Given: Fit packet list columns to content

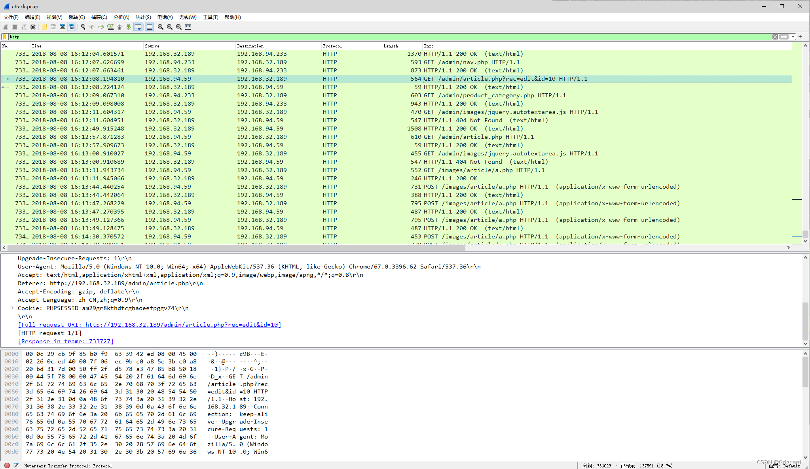Looking at the screenshot, I should click(188, 27).
